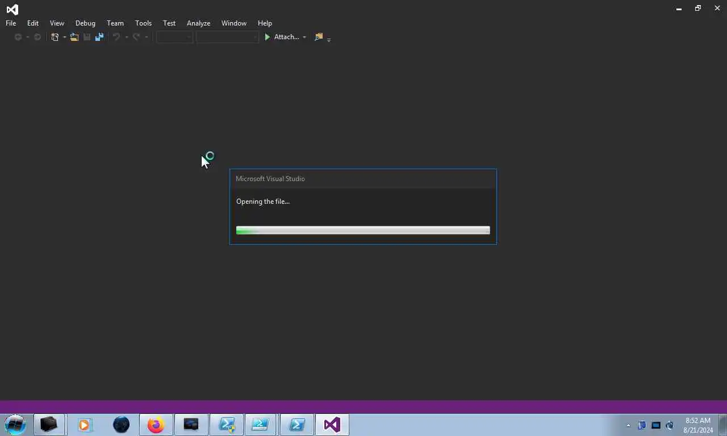Click the Save icon in toolbar

click(x=87, y=37)
